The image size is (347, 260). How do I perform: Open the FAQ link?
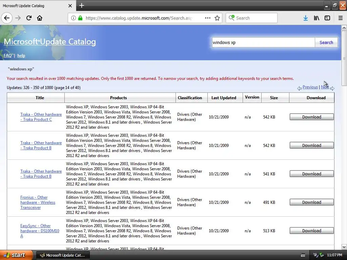(7, 56)
